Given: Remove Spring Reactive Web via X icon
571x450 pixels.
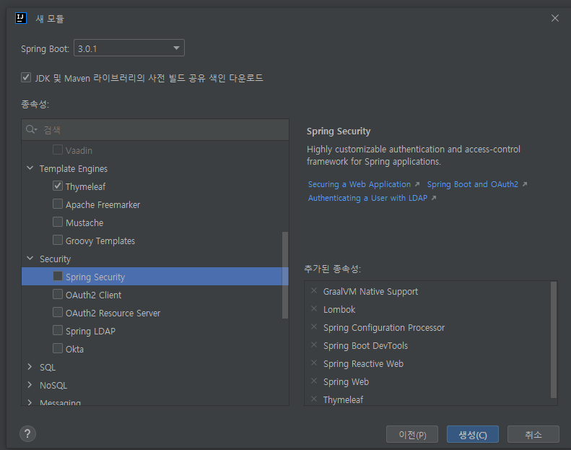Looking at the screenshot, I should 314,363.
